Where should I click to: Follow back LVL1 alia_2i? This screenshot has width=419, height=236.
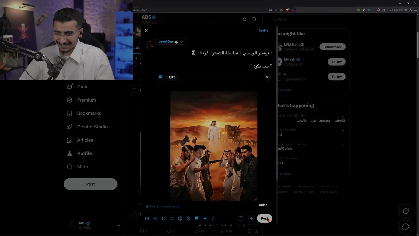[333, 47]
